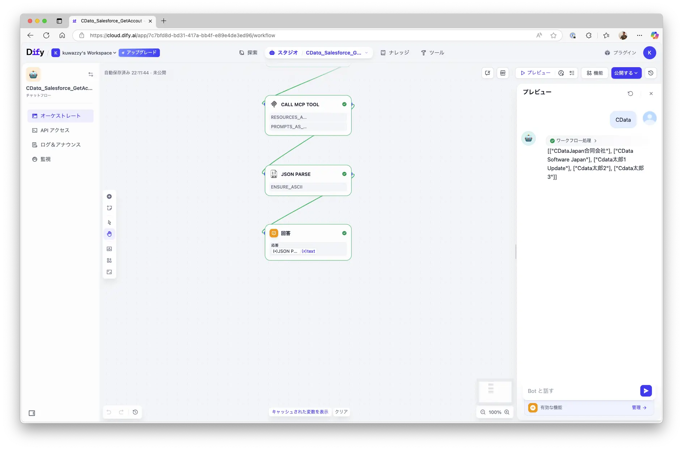683x450 pixels.
Task: Open the Copilot icon in browser toolbar
Action: pyautogui.click(x=655, y=35)
